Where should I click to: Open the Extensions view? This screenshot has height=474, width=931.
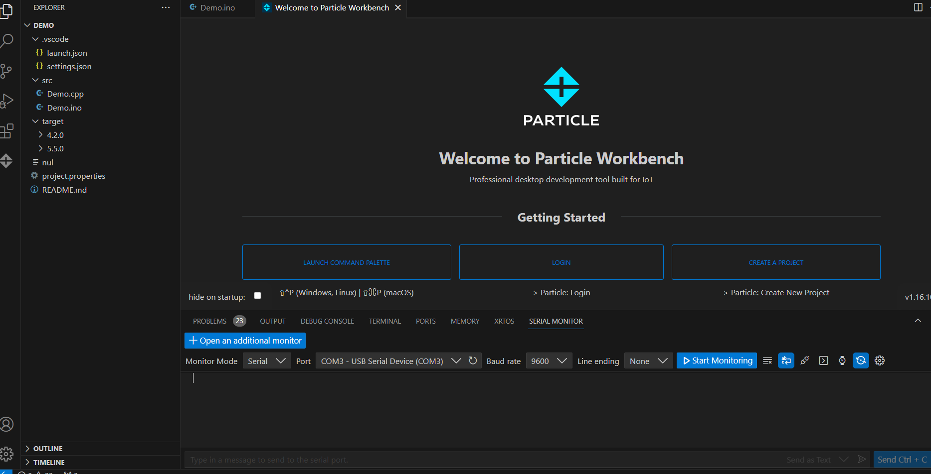click(7, 131)
